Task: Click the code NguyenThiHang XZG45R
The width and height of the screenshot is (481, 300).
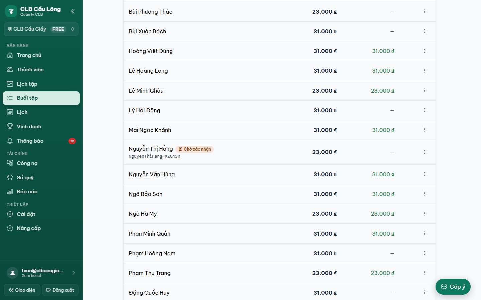Action: 154,156
